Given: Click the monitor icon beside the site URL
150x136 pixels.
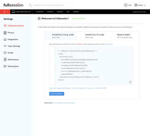Looking at the screenshot, I should 13,12.
